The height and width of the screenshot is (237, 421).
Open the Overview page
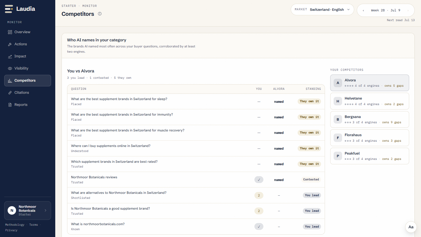(28, 32)
